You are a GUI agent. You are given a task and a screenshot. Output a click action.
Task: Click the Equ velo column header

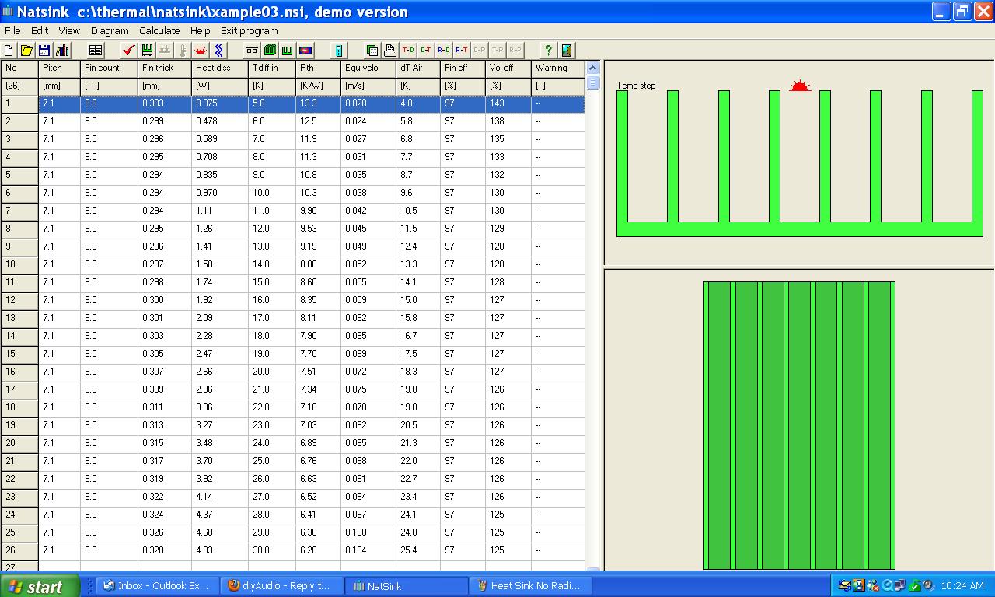368,68
